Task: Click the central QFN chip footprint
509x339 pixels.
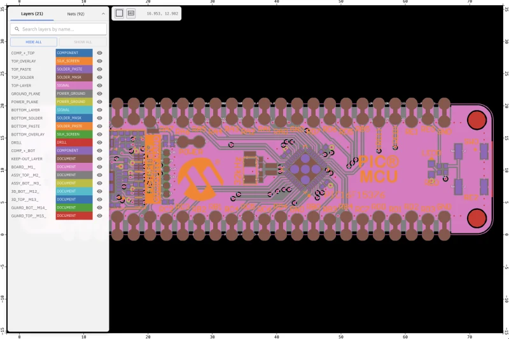Action: coord(305,169)
